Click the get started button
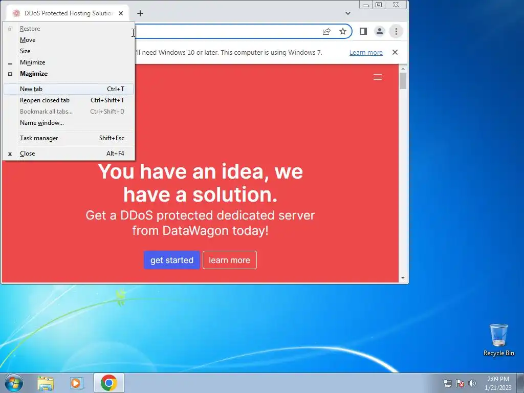Viewport: 524px width, 393px height. point(172,260)
